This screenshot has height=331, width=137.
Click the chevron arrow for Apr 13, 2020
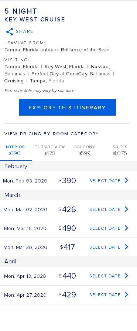coord(126,276)
